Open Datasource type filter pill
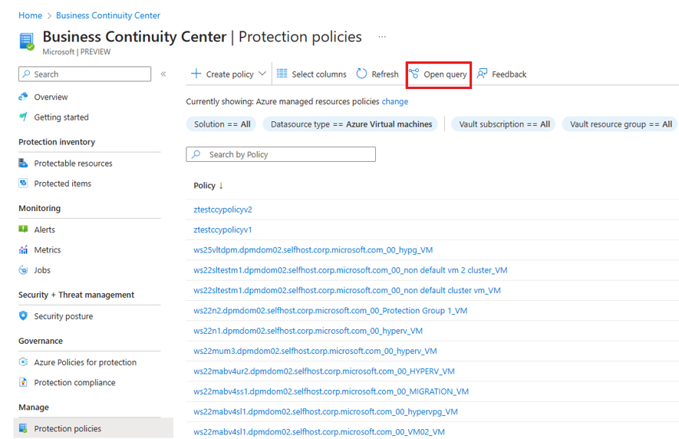This screenshot has width=679, height=439. click(x=351, y=124)
